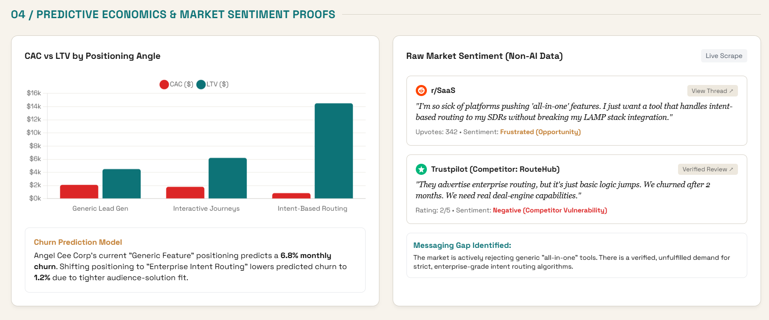This screenshot has height=320, width=769.
Task: Click the section 04 Predictive Economics header
Action: 173,15
